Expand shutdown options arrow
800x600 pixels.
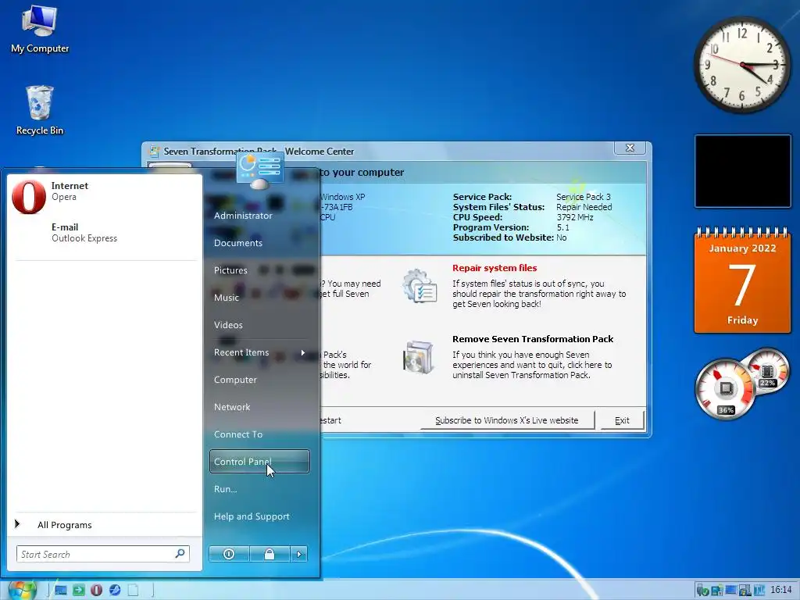point(299,554)
